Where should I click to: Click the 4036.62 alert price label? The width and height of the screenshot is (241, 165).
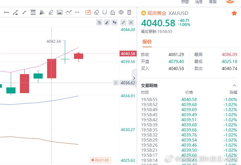point(128,83)
